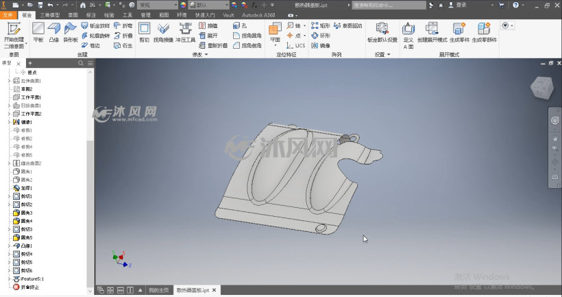Open the 默认 appearance dropdown
The width and height of the screenshot is (562, 297).
point(208,5)
